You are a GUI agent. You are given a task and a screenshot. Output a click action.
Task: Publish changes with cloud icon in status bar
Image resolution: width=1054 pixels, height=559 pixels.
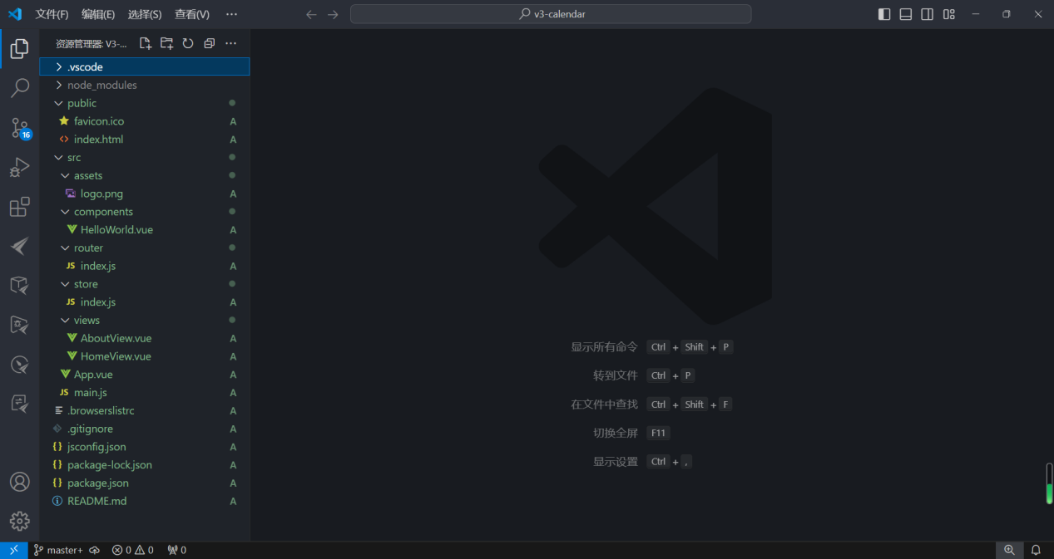[95, 550]
